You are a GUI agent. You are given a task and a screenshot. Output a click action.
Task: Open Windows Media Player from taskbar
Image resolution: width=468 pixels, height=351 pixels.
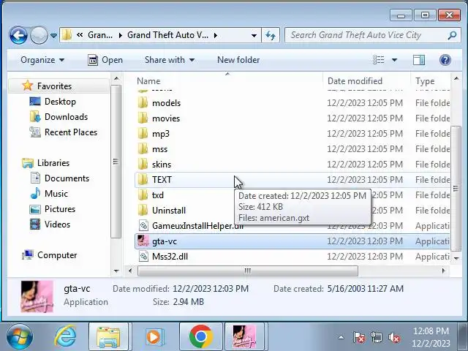154,336
